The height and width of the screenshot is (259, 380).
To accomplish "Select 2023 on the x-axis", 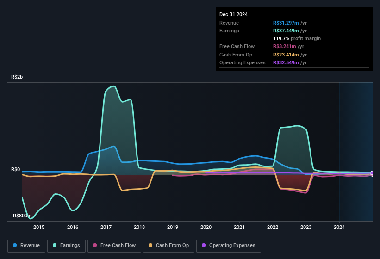I will [x=306, y=227].
